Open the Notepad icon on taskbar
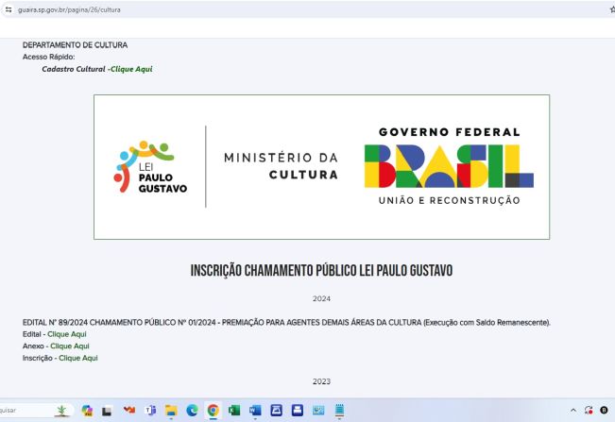This screenshot has width=615, height=422. point(340,411)
